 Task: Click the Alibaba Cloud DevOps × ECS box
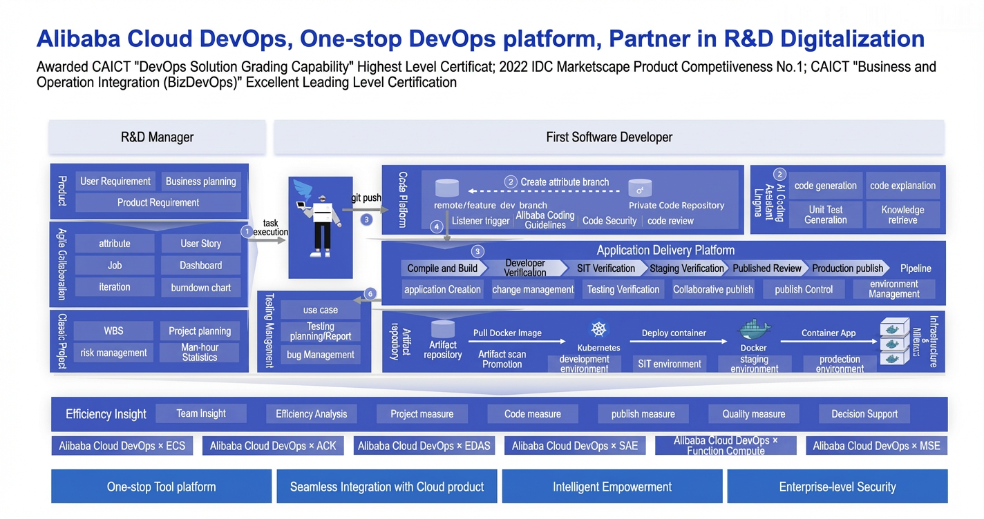pyautogui.click(x=122, y=446)
